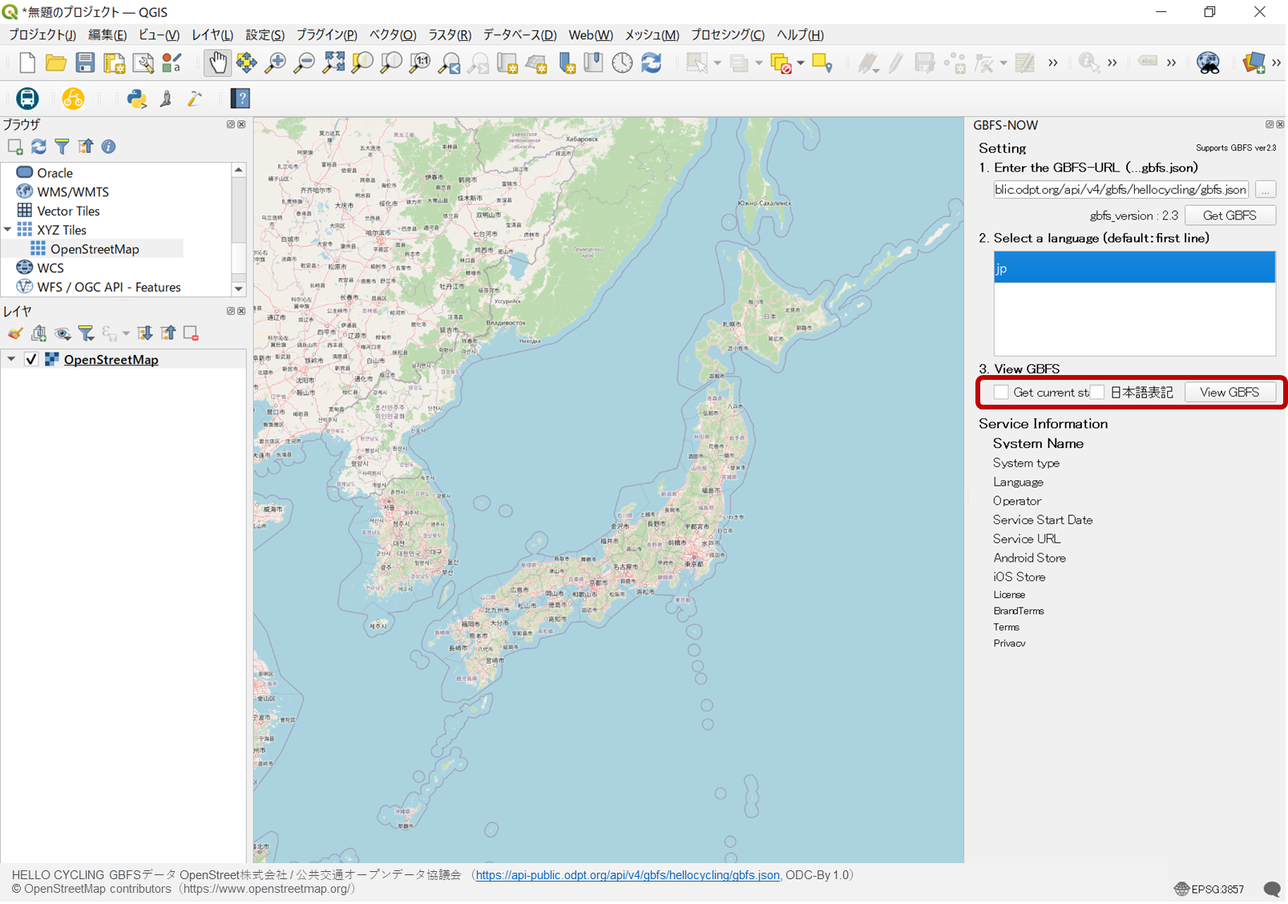This screenshot has height=904, width=1288.
Task: Open the Filter Legend dropdown in Layers panel
Action: point(87,333)
